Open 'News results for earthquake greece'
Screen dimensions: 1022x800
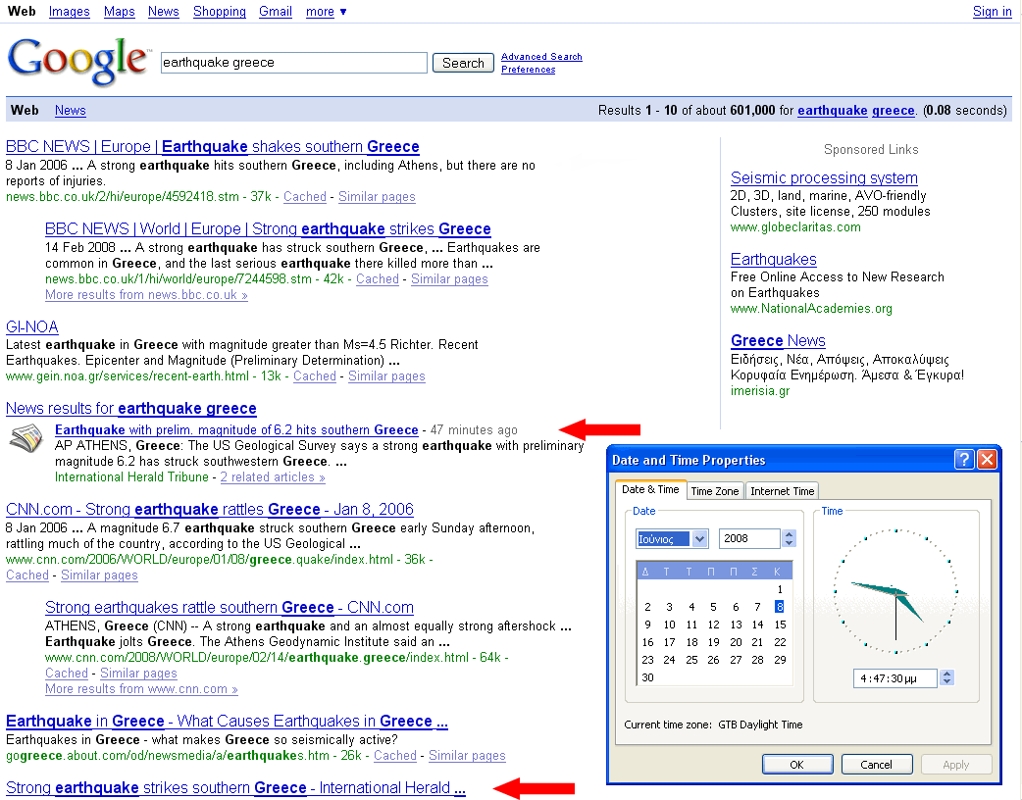131,409
